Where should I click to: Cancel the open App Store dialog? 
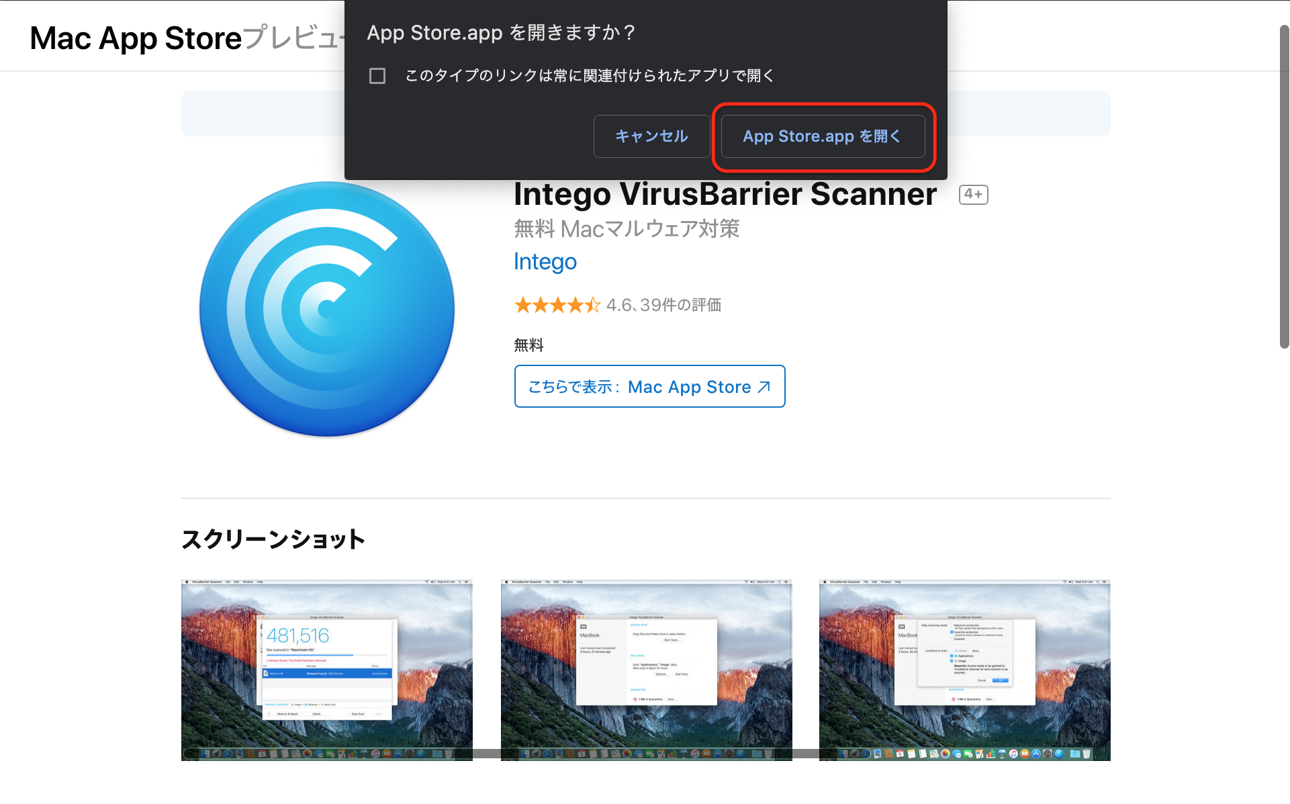pyautogui.click(x=651, y=136)
